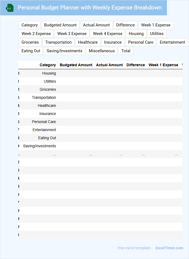This screenshot has width=189, height=259.
Task: Select the Total tag button
Action: (126, 51)
